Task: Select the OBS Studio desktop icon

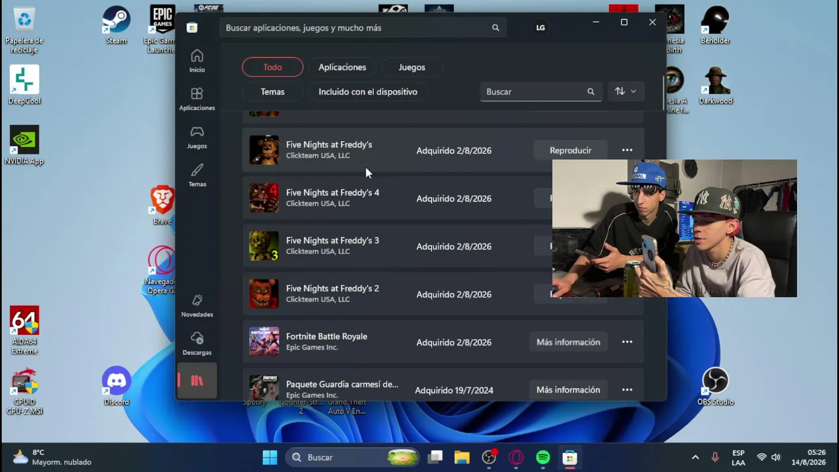Action: pyautogui.click(x=715, y=387)
